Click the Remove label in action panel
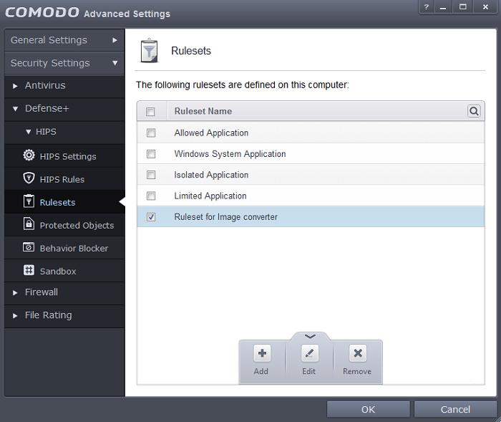501x422 pixels. (357, 371)
